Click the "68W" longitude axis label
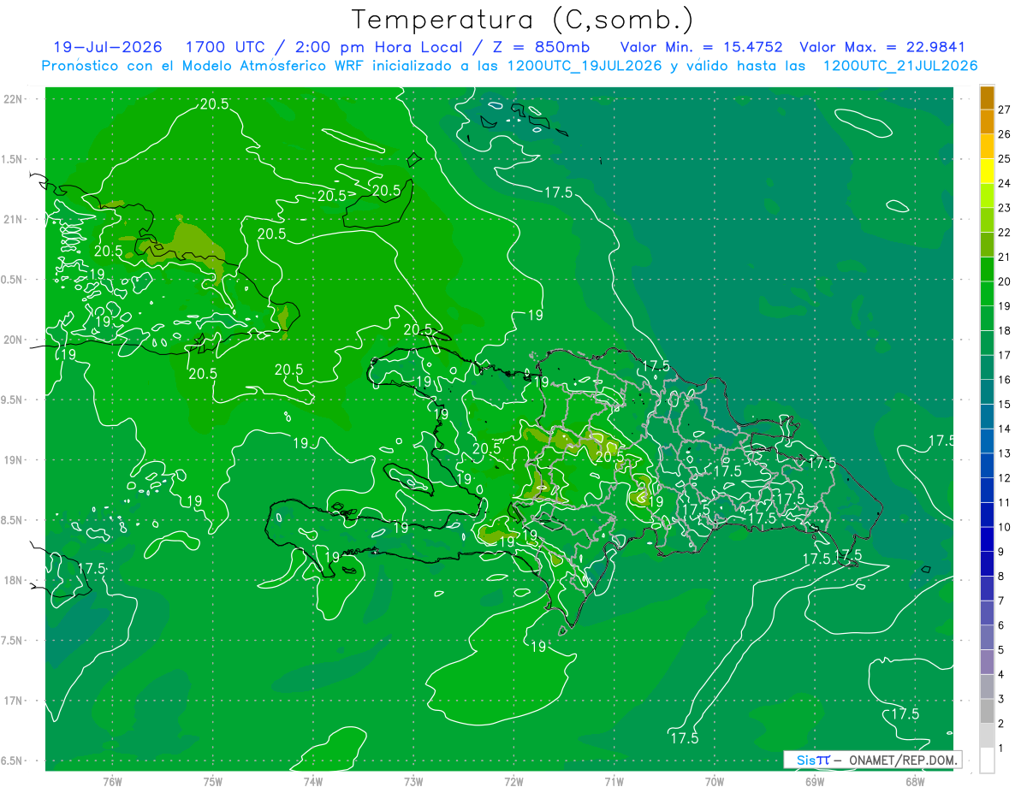This screenshot has height=793, width=1027. [x=915, y=781]
